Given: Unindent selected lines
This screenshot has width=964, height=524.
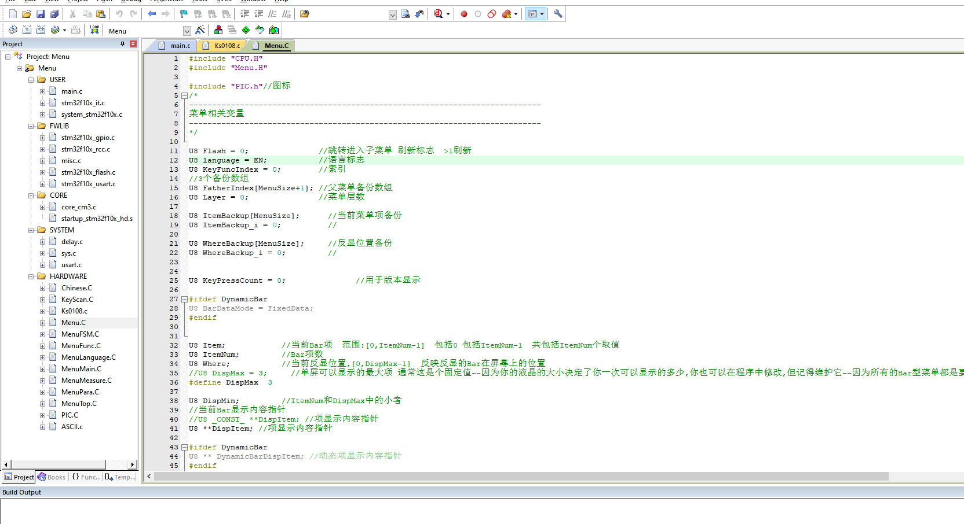Looking at the screenshot, I should (x=258, y=14).
